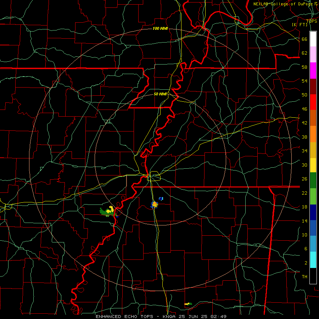Click the legend value 10
Screen dimensions: 319x319
(x=304, y=235)
